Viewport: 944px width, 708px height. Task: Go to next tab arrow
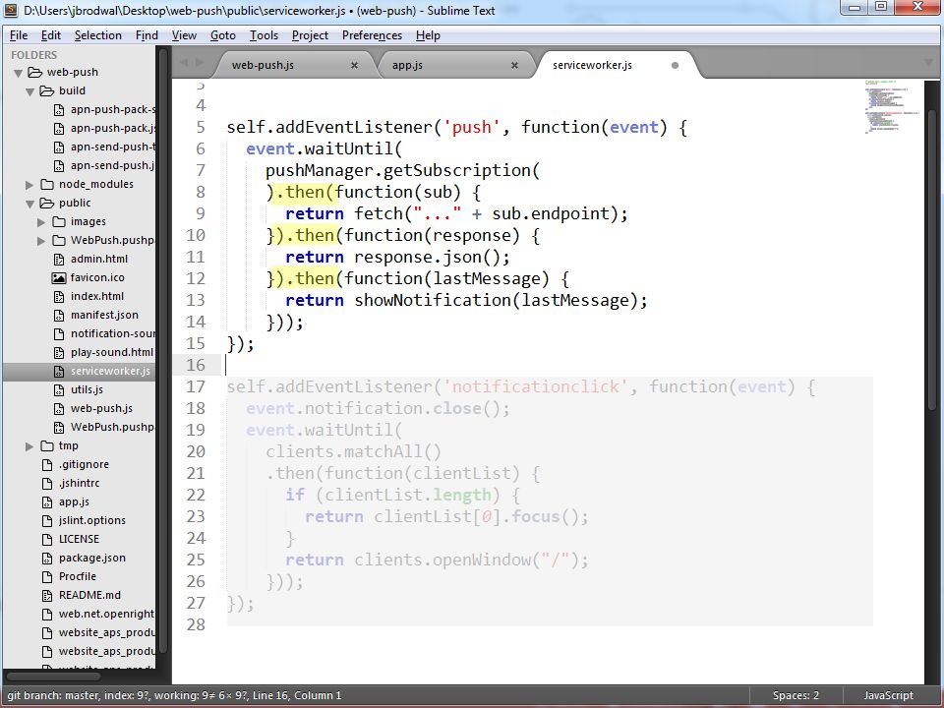click(x=200, y=63)
